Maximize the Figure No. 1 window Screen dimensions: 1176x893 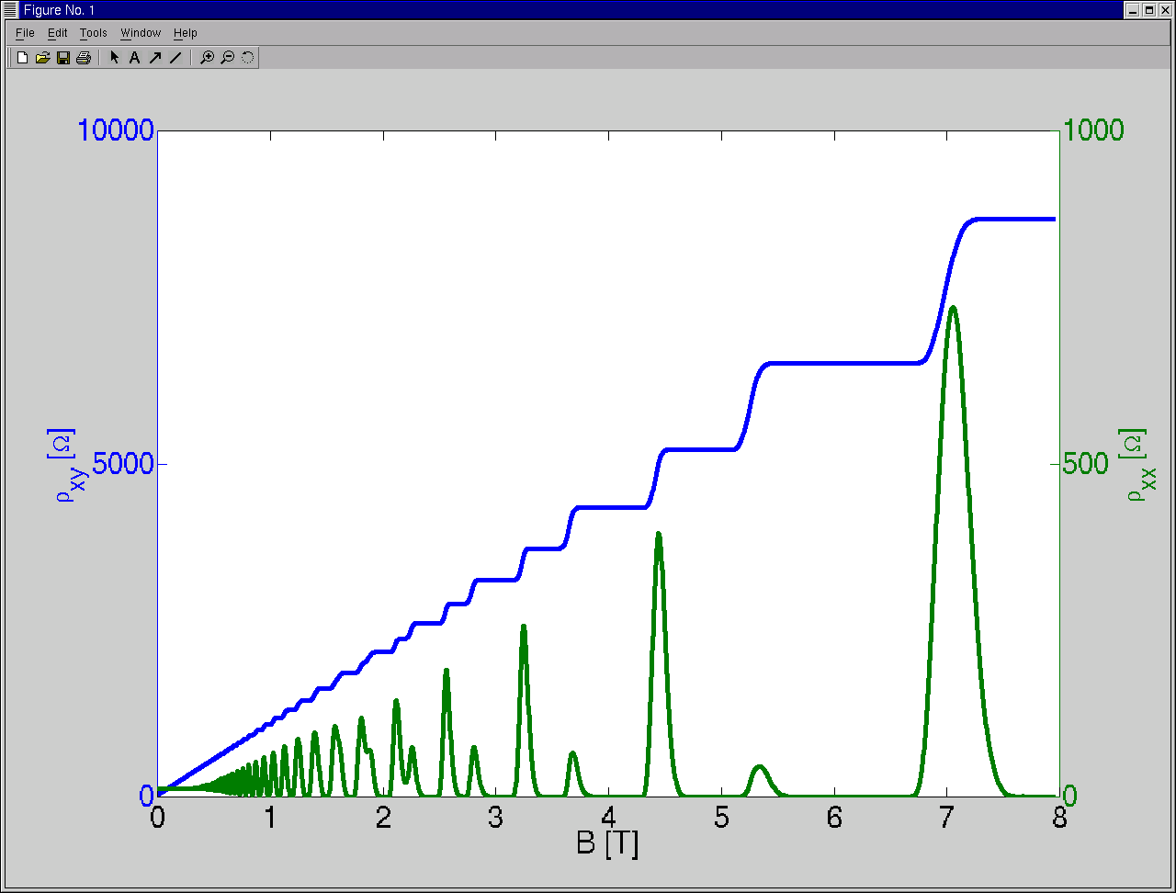pos(1148,9)
